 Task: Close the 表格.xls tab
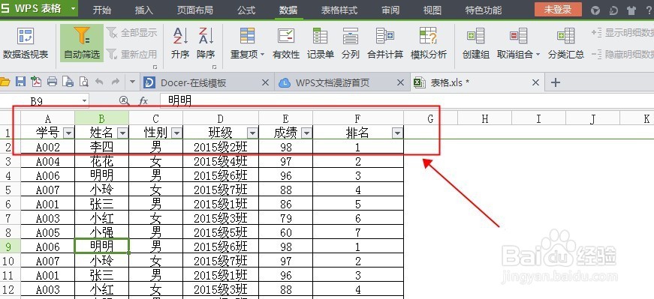(536, 83)
